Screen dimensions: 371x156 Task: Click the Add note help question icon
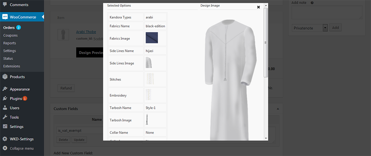(x=312, y=3)
